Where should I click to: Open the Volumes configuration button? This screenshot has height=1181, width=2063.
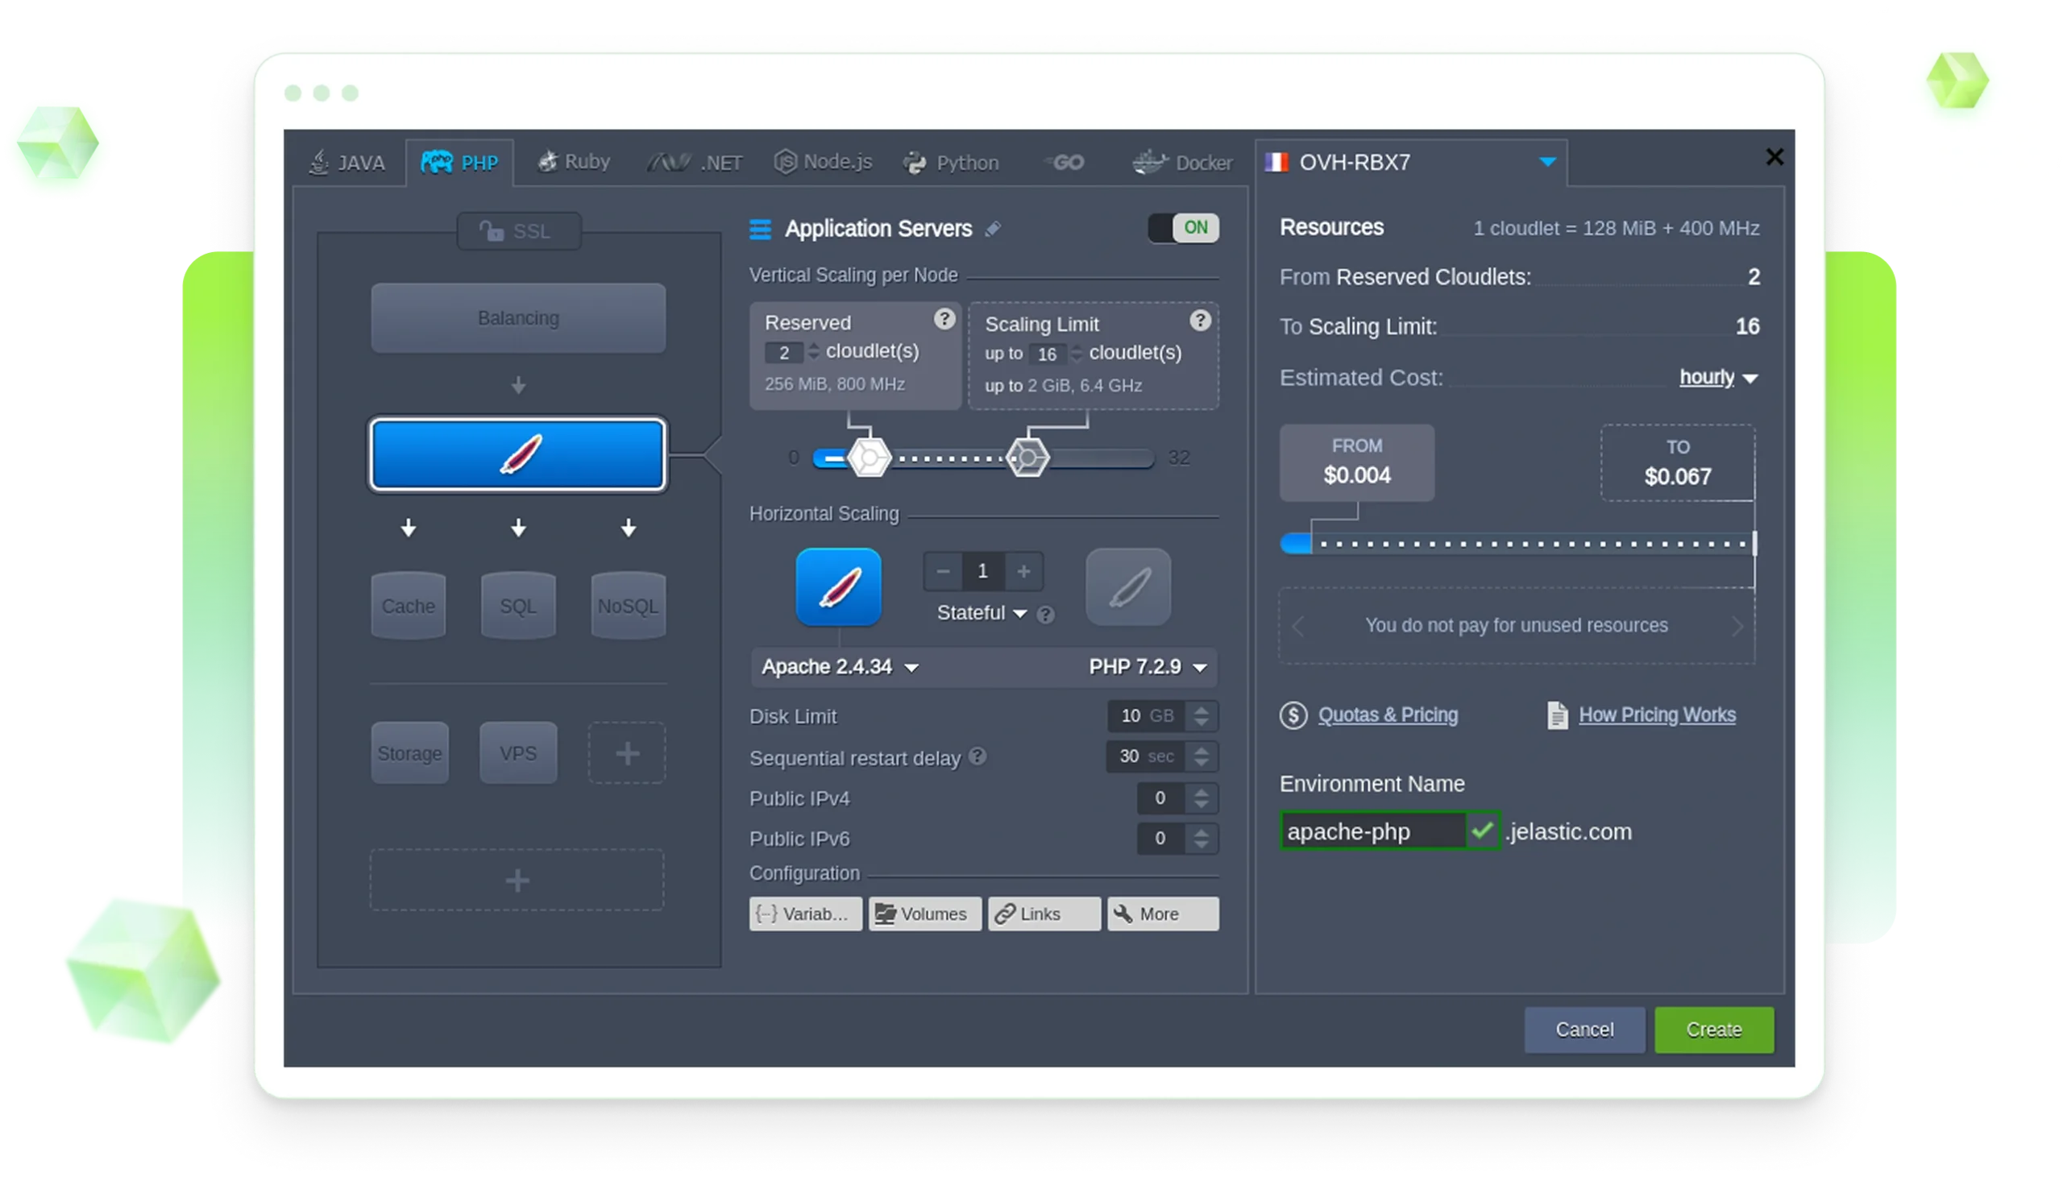click(925, 914)
